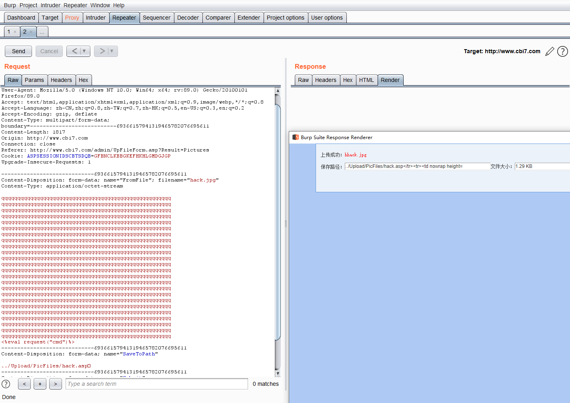Open Repeater help question mark icon
This screenshot has width=570, height=403.
click(562, 51)
